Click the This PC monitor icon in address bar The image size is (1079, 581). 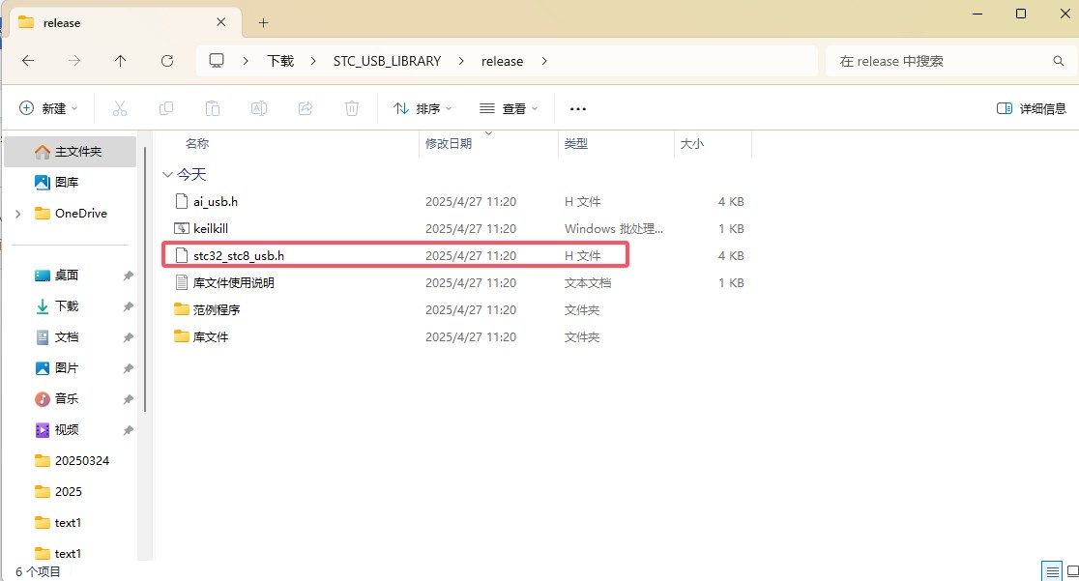pyautogui.click(x=217, y=61)
